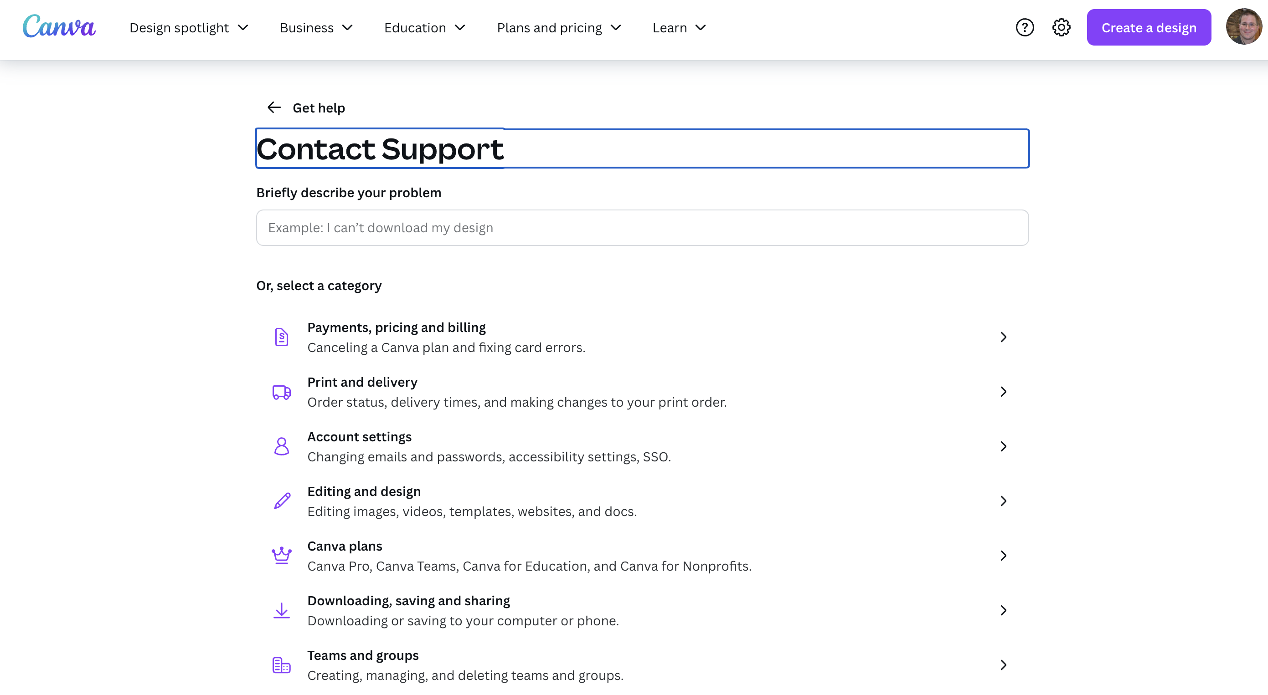This screenshot has height=695, width=1268.
Task: Expand the Education menu
Action: click(x=425, y=27)
